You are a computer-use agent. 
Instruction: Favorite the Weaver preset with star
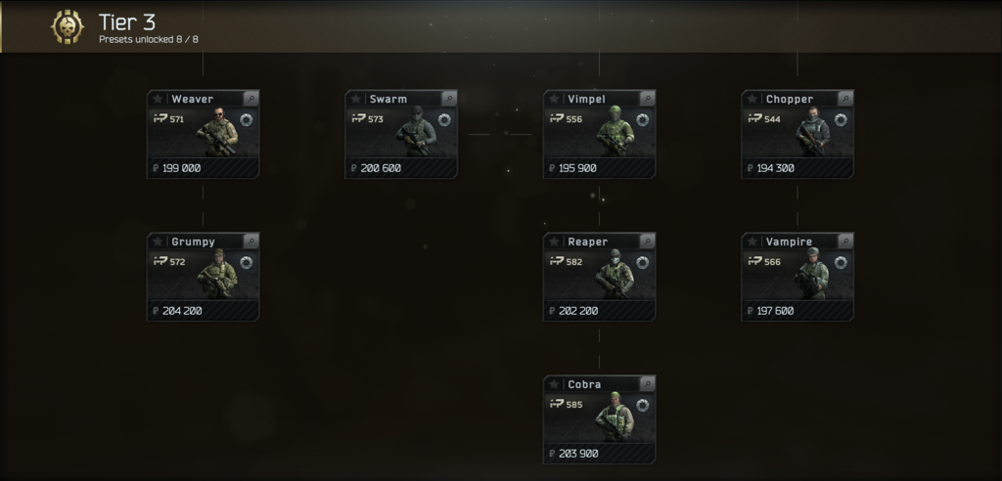tap(158, 99)
